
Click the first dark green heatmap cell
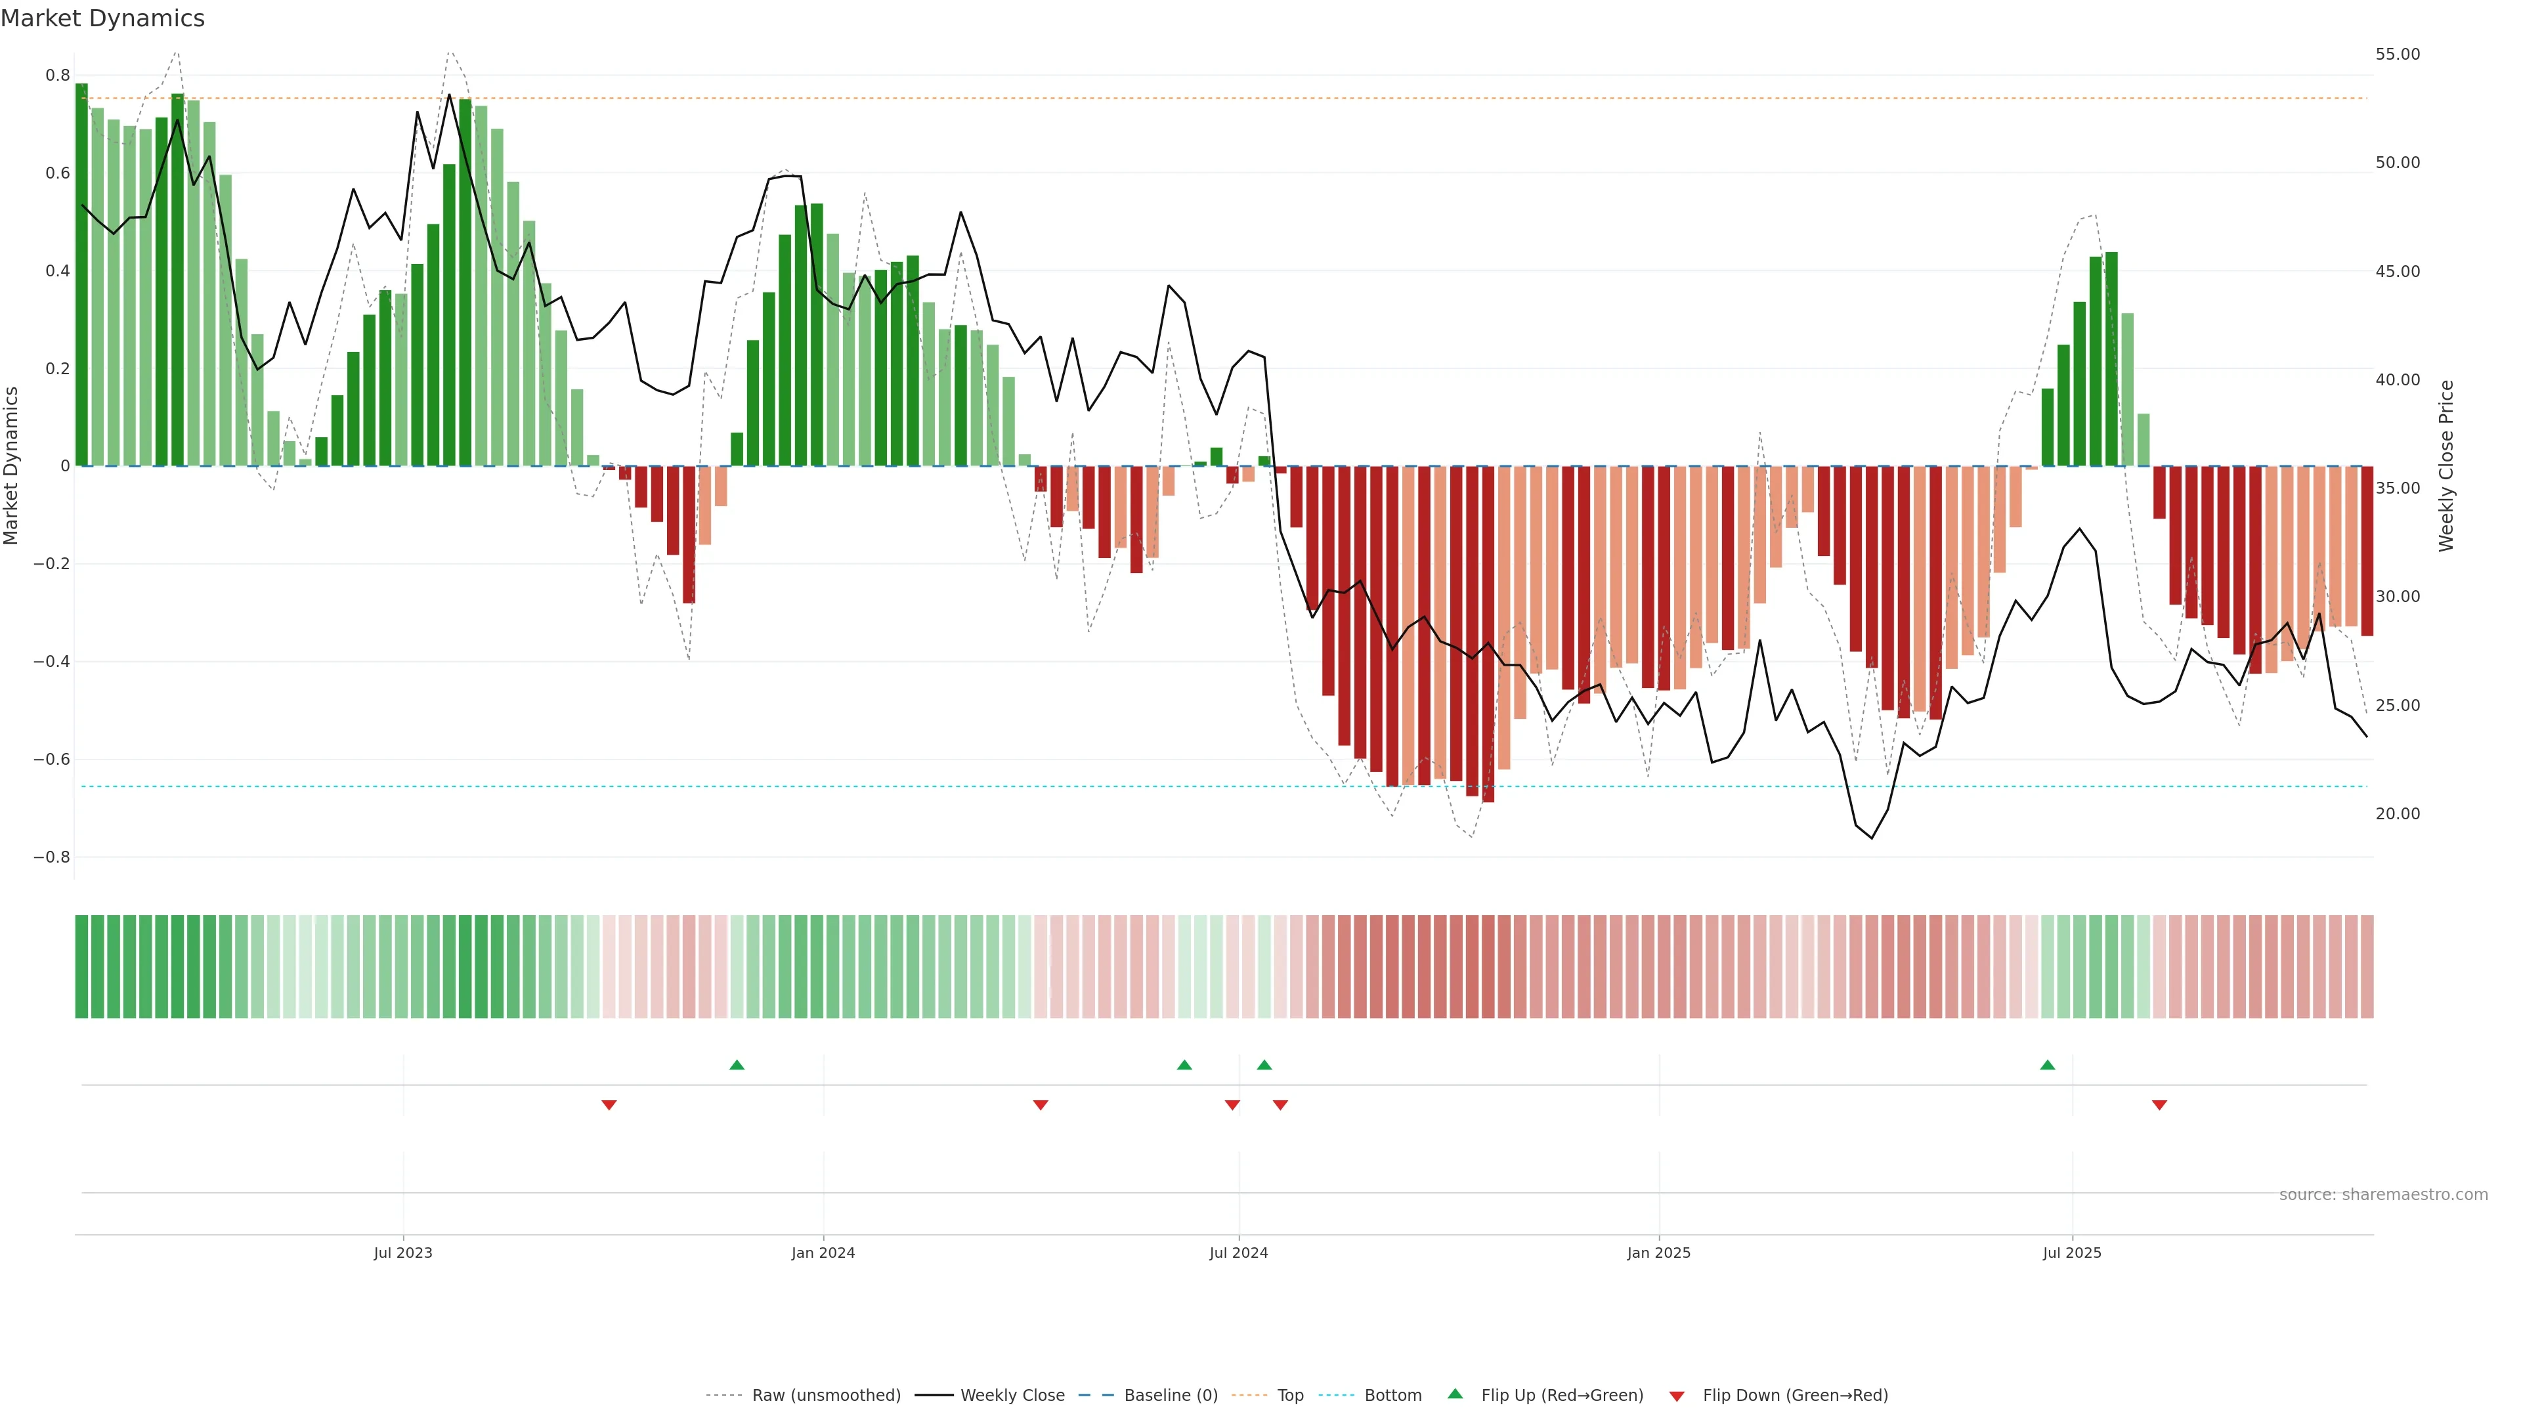82,967
